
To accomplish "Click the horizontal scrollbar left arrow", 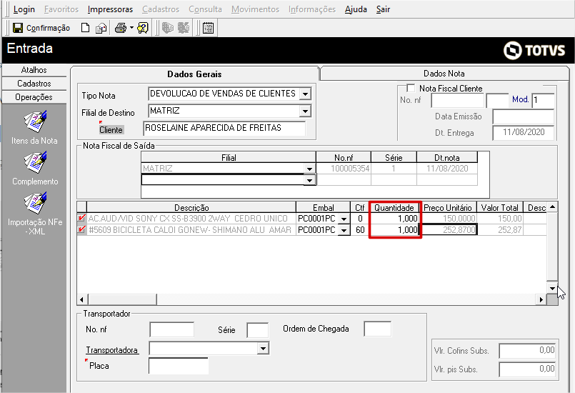I will 81,299.
